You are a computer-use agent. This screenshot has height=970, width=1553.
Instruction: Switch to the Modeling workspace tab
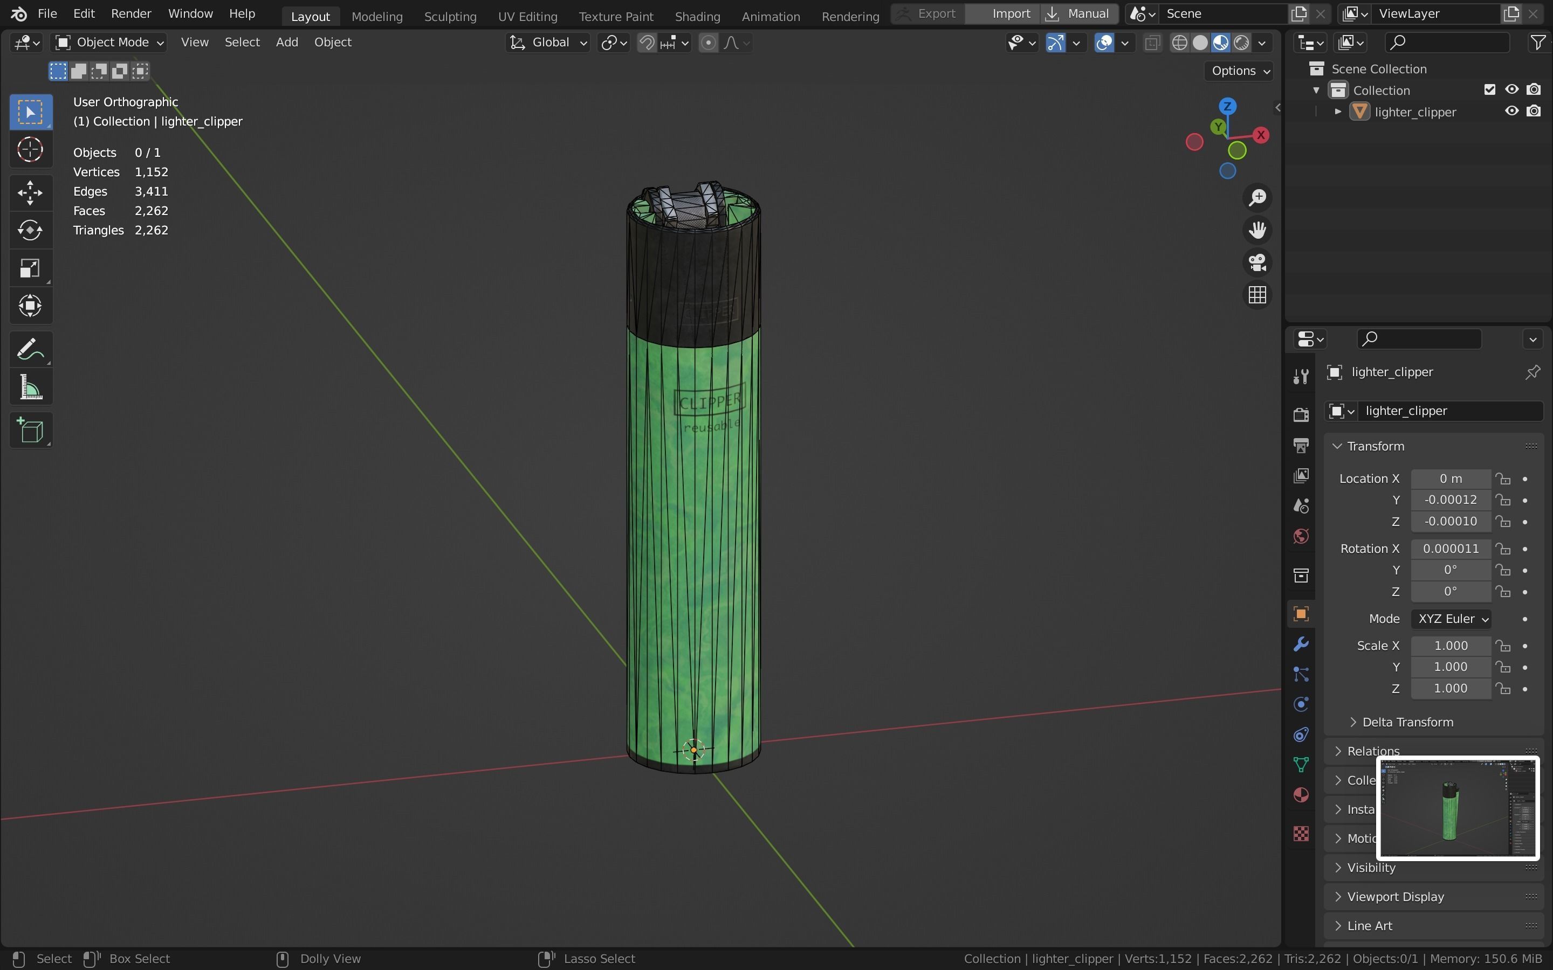tap(377, 16)
